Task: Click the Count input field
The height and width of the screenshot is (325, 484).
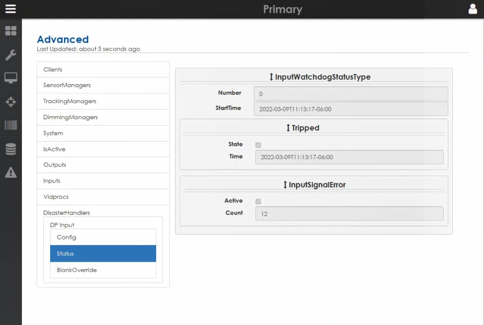Action: tap(349, 214)
